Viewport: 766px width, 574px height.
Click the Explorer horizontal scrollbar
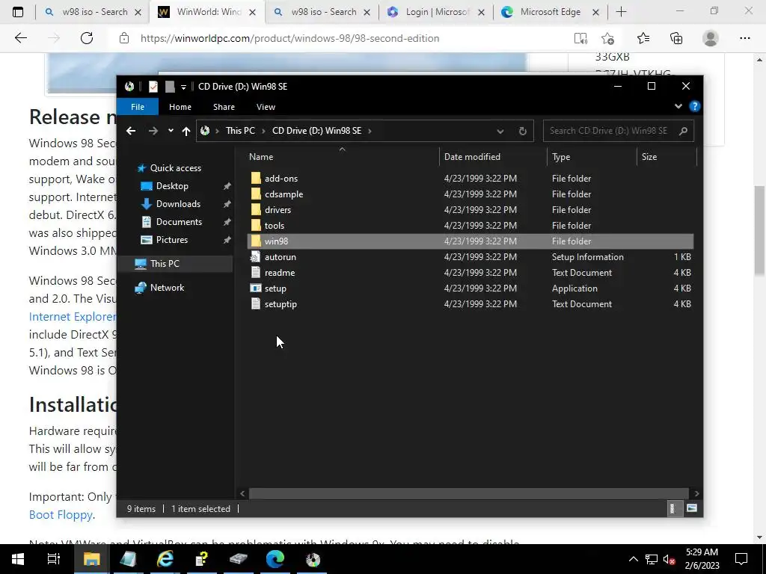point(468,493)
